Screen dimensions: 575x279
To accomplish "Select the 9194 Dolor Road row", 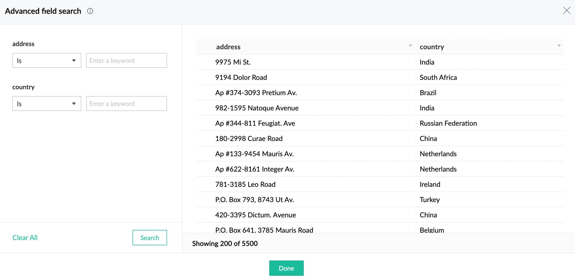I will coord(241,78).
